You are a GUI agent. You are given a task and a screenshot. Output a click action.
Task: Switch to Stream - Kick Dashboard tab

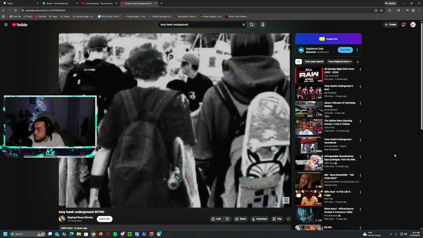pos(60,3)
